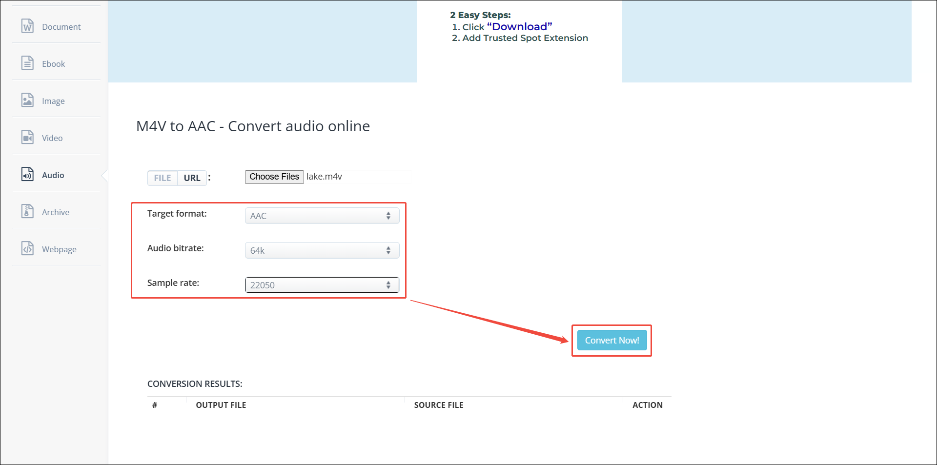Image resolution: width=937 pixels, height=465 pixels.
Task: Select the Document sidebar icon
Action: pyautogui.click(x=27, y=26)
